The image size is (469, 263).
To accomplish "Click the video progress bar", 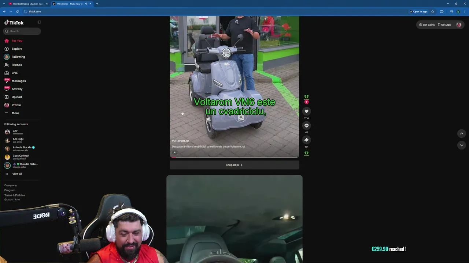I will [234, 157].
